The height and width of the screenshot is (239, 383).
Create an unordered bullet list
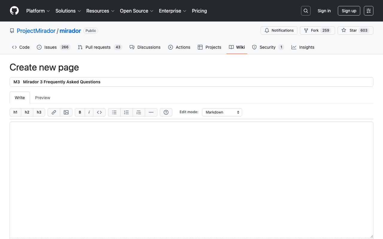click(114, 112)
